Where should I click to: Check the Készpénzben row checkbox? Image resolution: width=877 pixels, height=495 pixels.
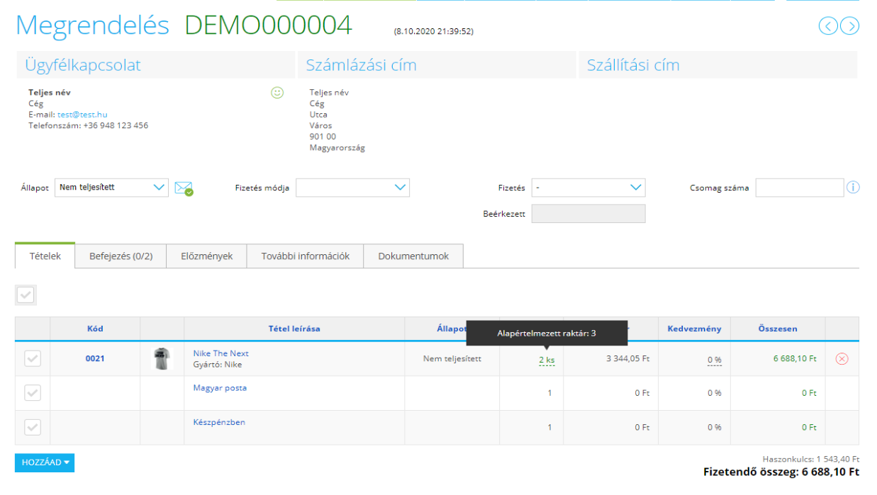[33, 427]
